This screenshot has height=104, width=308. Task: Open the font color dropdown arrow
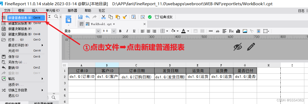(x=188, y=31)
